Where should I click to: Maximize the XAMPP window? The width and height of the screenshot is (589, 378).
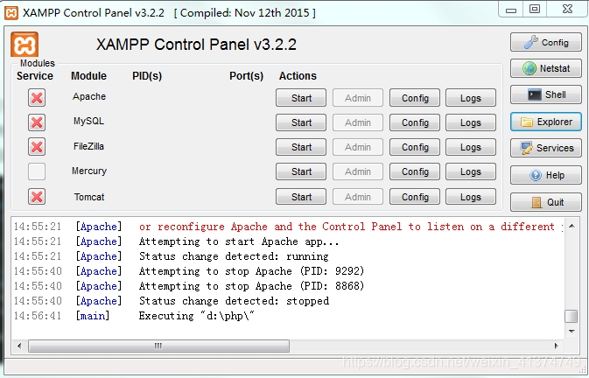tap(535, 10)
